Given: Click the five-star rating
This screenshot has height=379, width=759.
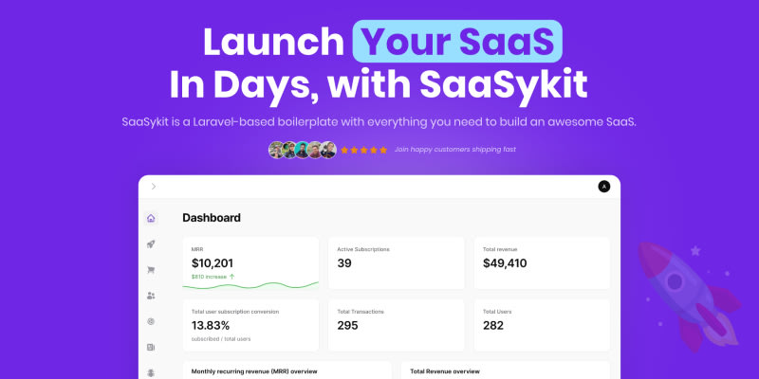Looking at the screenshot, I should click(x=364, y=150).
